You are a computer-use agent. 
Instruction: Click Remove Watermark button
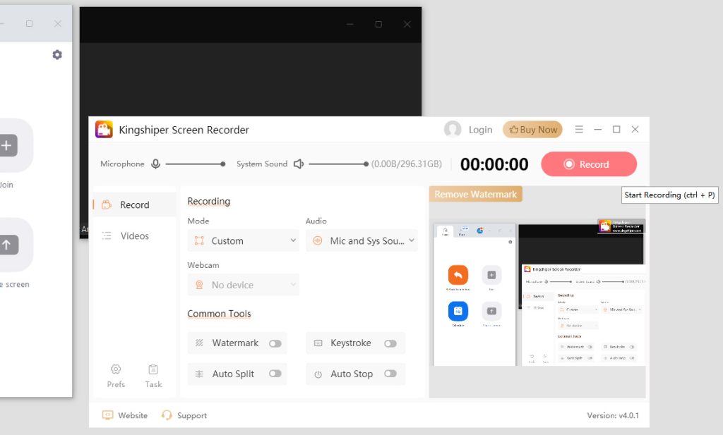pos(475,195)
